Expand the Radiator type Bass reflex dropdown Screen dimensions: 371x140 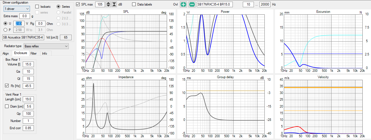point(46,46)
